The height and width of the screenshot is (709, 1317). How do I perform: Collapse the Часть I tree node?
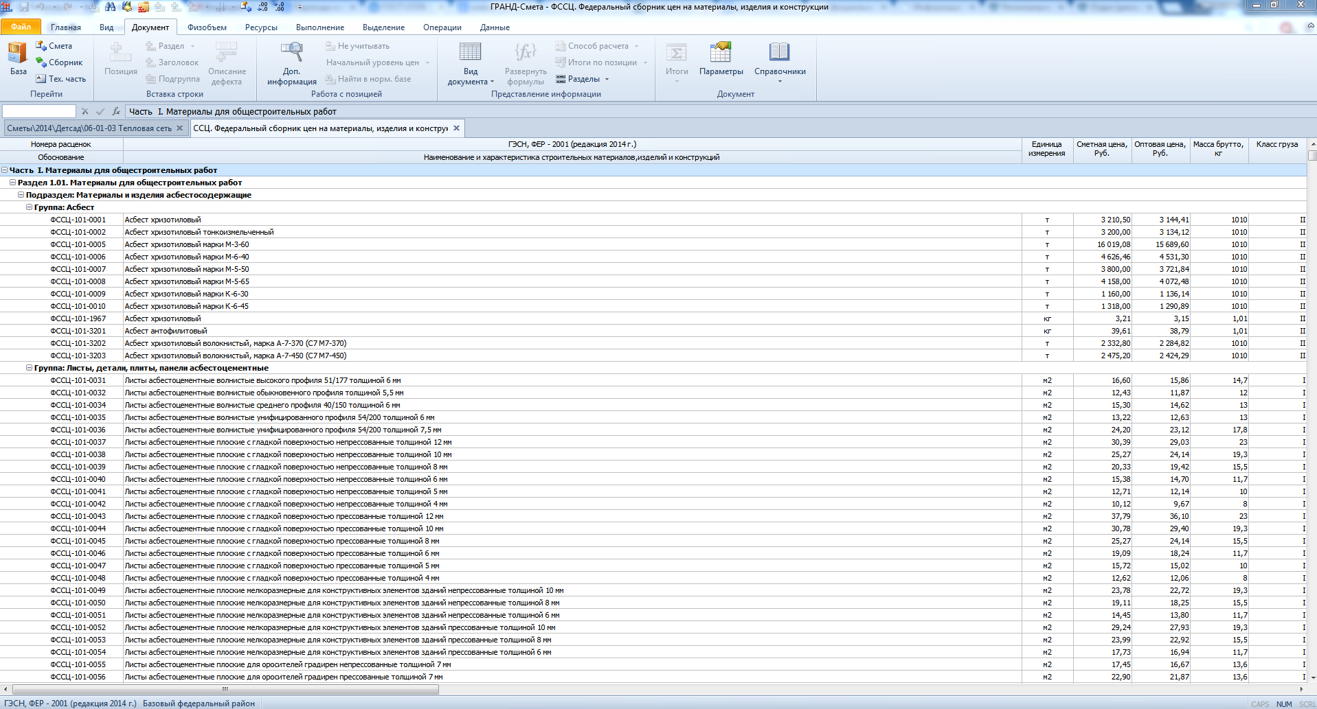(5, 170)
